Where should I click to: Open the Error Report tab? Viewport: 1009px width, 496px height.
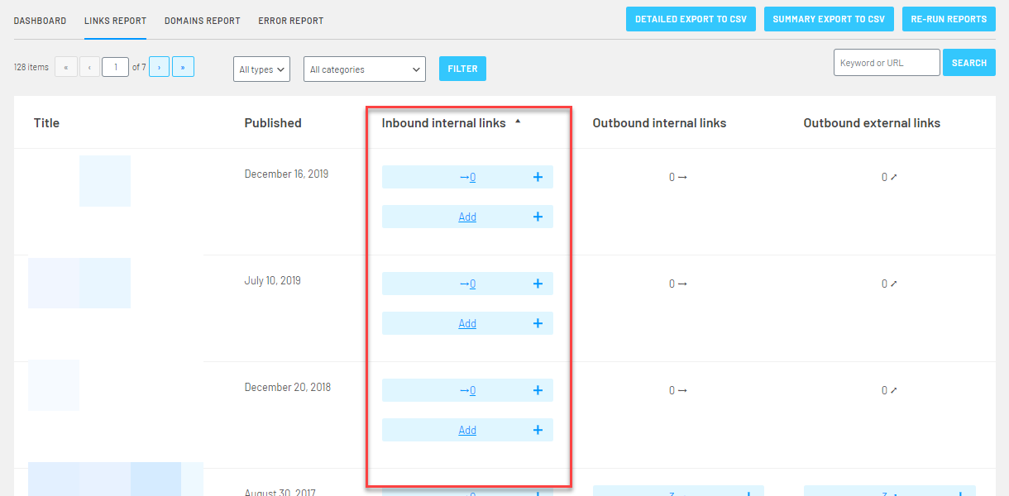click(x=291, y=21)
